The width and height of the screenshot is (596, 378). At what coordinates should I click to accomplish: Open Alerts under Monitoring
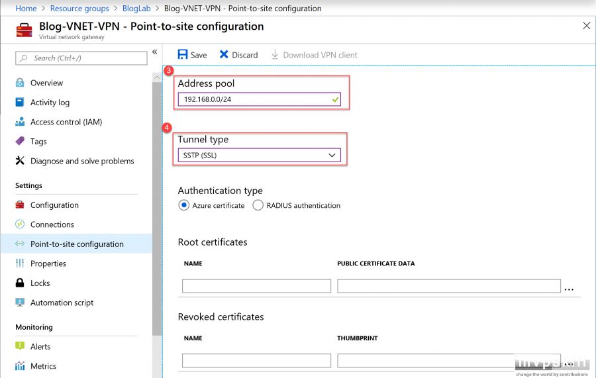[40, 346]
